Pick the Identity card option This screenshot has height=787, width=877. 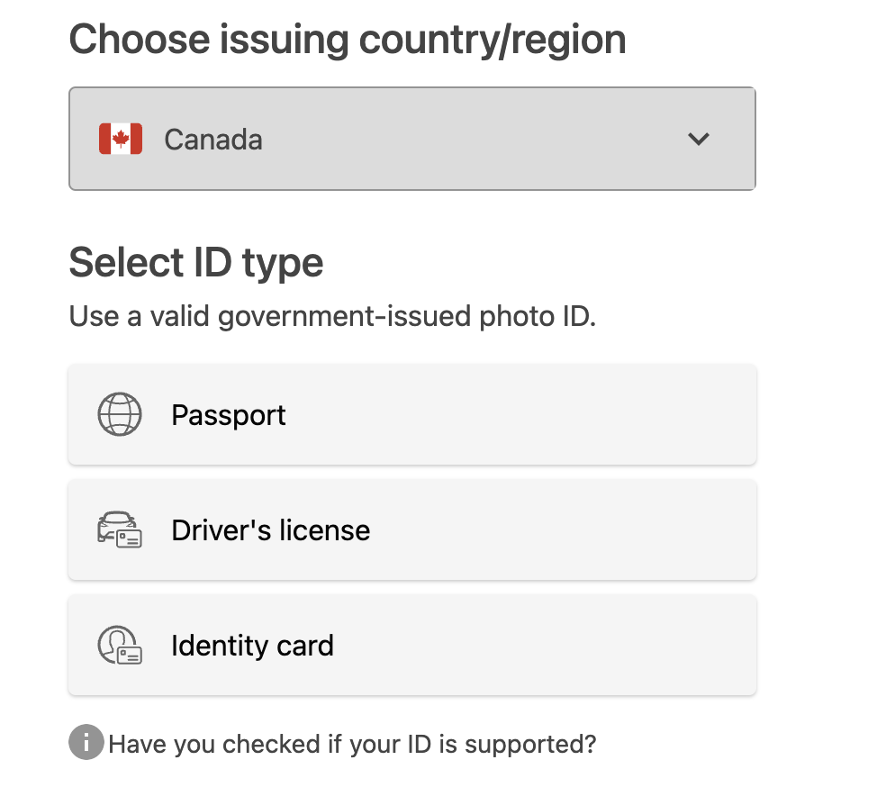tap(412, 645)
